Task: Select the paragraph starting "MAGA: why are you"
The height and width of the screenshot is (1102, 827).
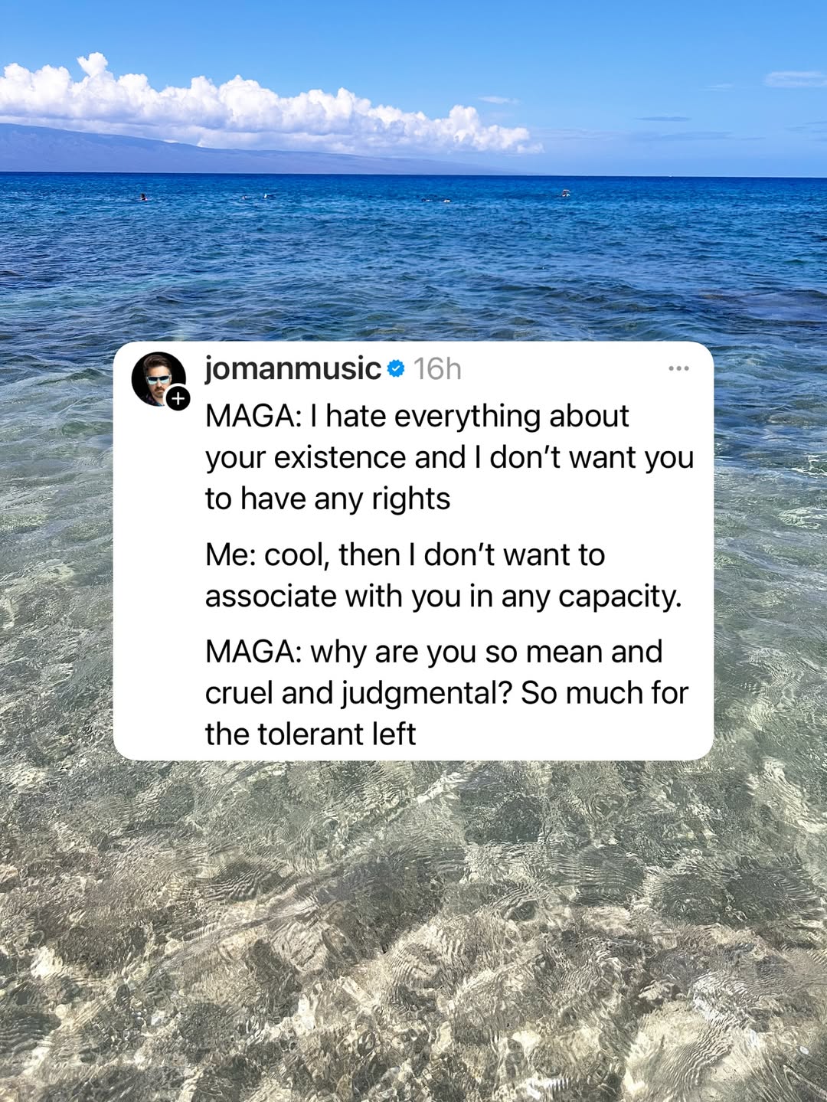Action: (446, 692)
